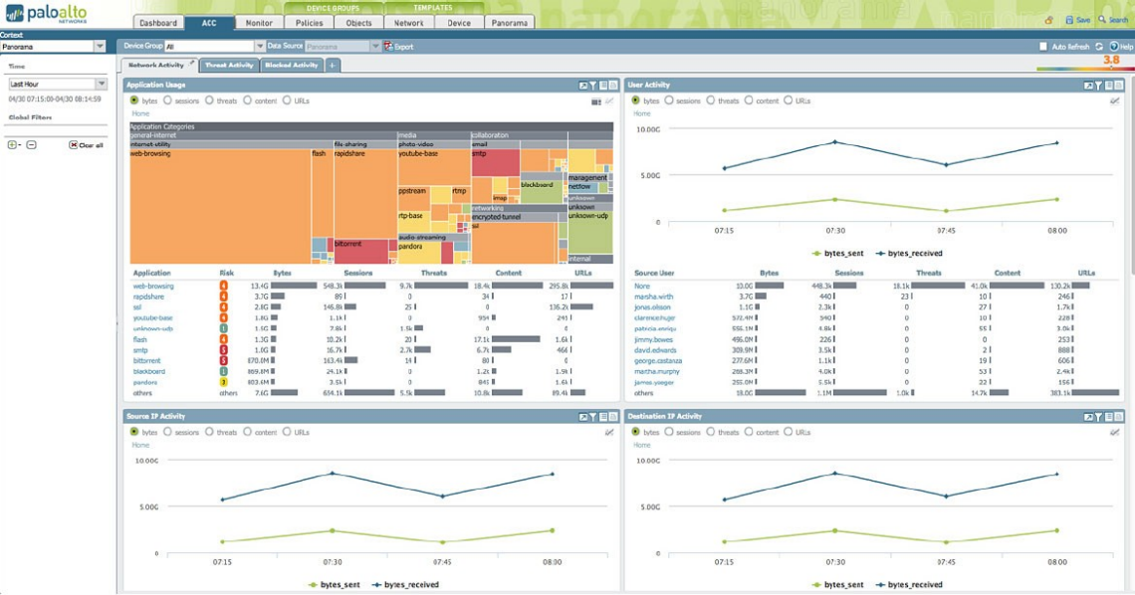
Task: Add a global filter with the plus icon
Action: (13, 145)
